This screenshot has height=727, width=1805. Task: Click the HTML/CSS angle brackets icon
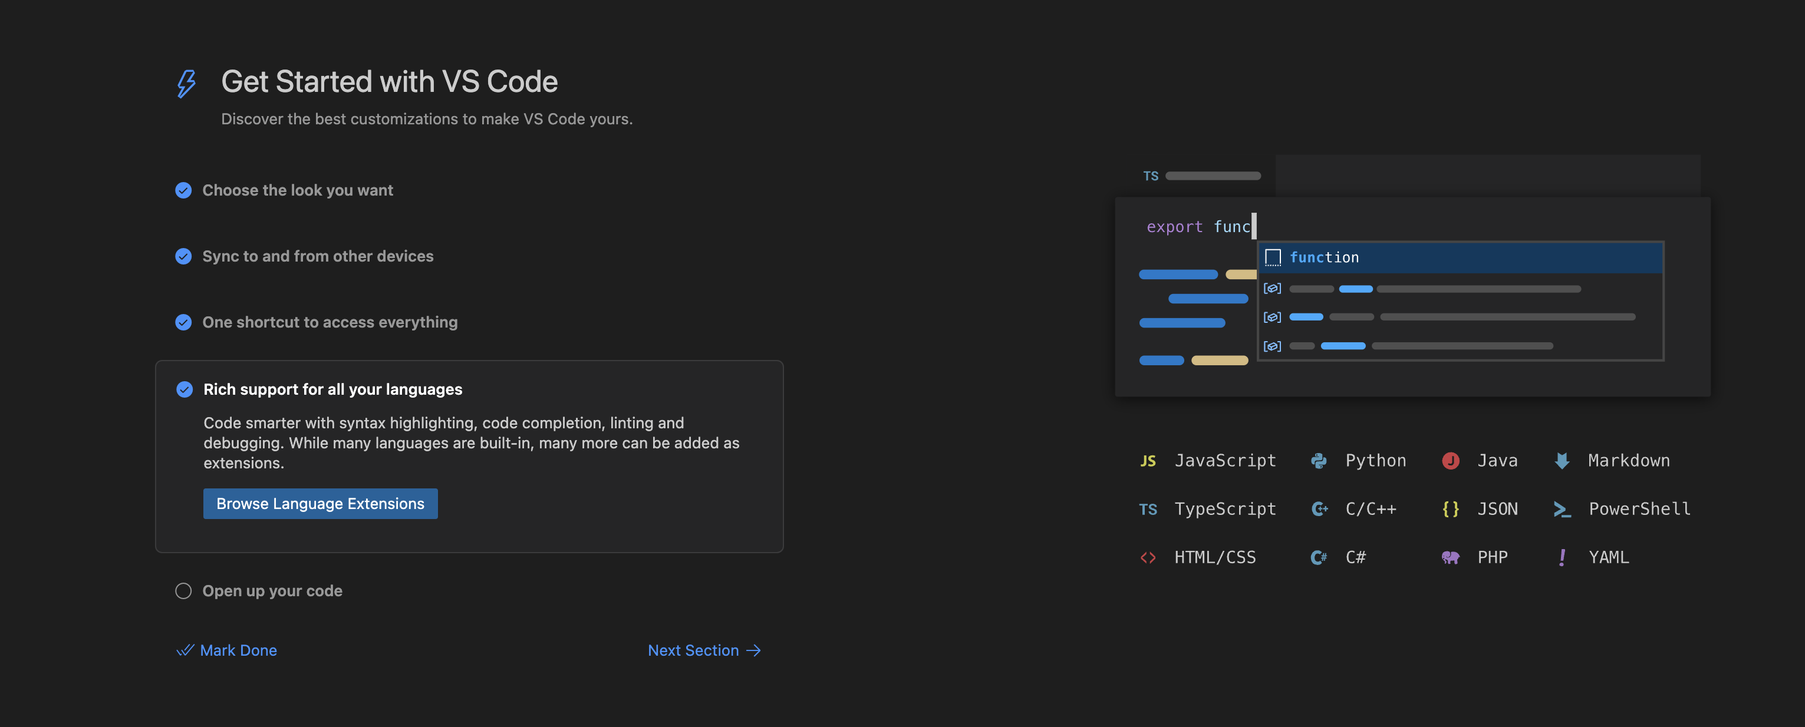[1147, 557]
